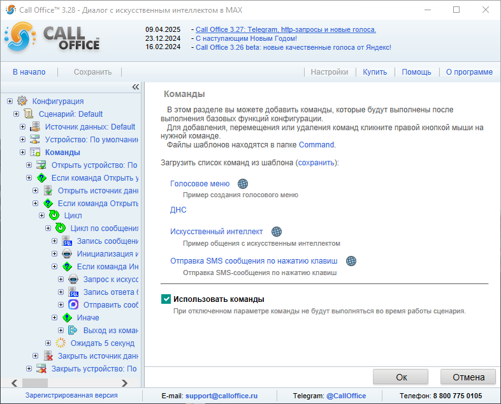The image size is (501, 404).
Task: Click the robot icon beside Инициализация
Action: pos(67,254)
